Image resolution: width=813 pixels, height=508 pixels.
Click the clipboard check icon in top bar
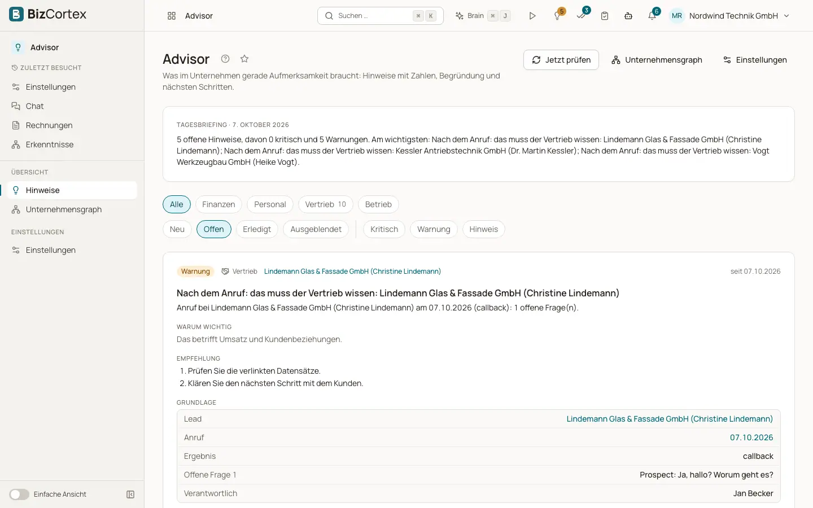tap(605, 16)
